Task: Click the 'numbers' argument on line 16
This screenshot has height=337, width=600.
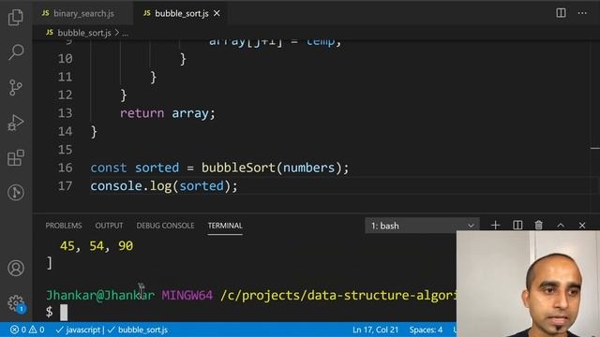Action: click(x=309, y=168)
